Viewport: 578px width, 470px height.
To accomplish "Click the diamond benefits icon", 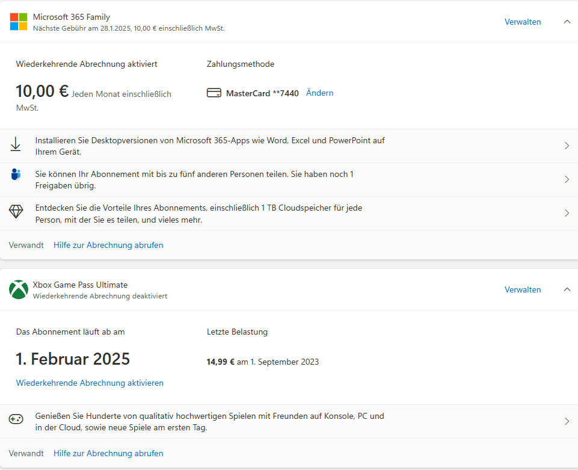I will click(x=16, y=212).
